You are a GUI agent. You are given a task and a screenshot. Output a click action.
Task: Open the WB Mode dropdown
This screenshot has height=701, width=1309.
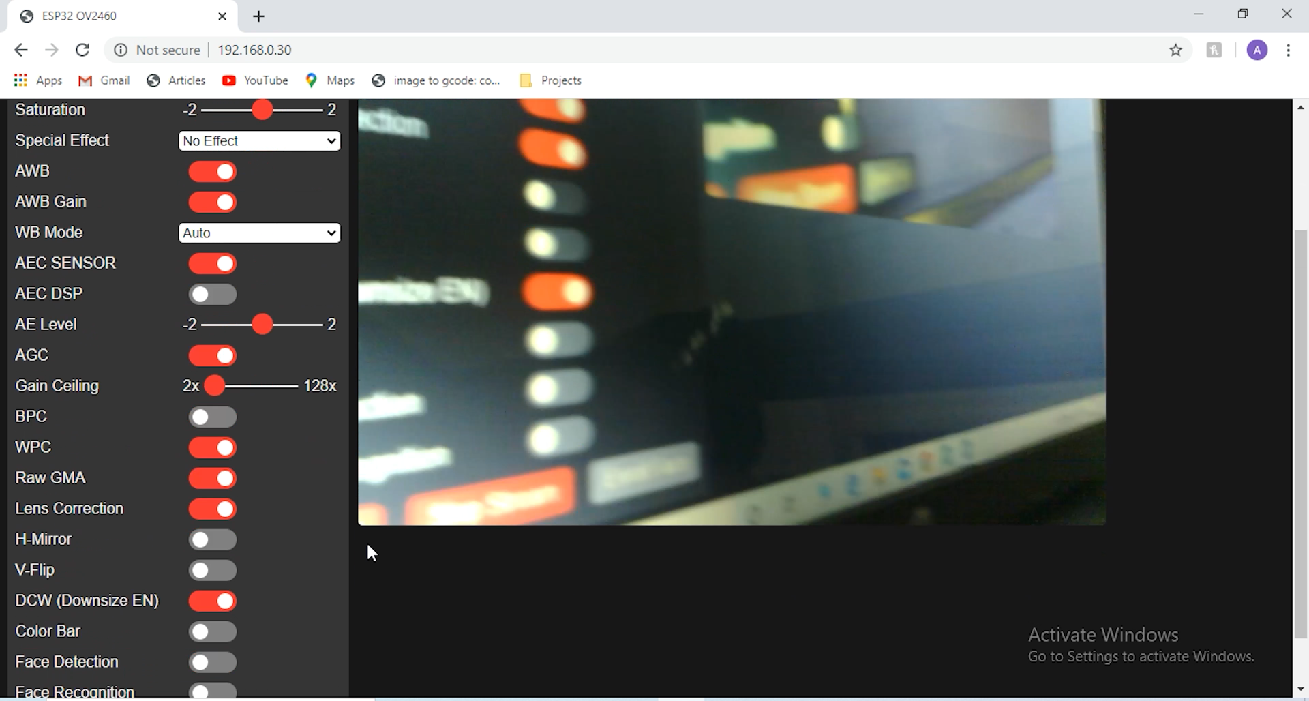click(x=259, y=233)
